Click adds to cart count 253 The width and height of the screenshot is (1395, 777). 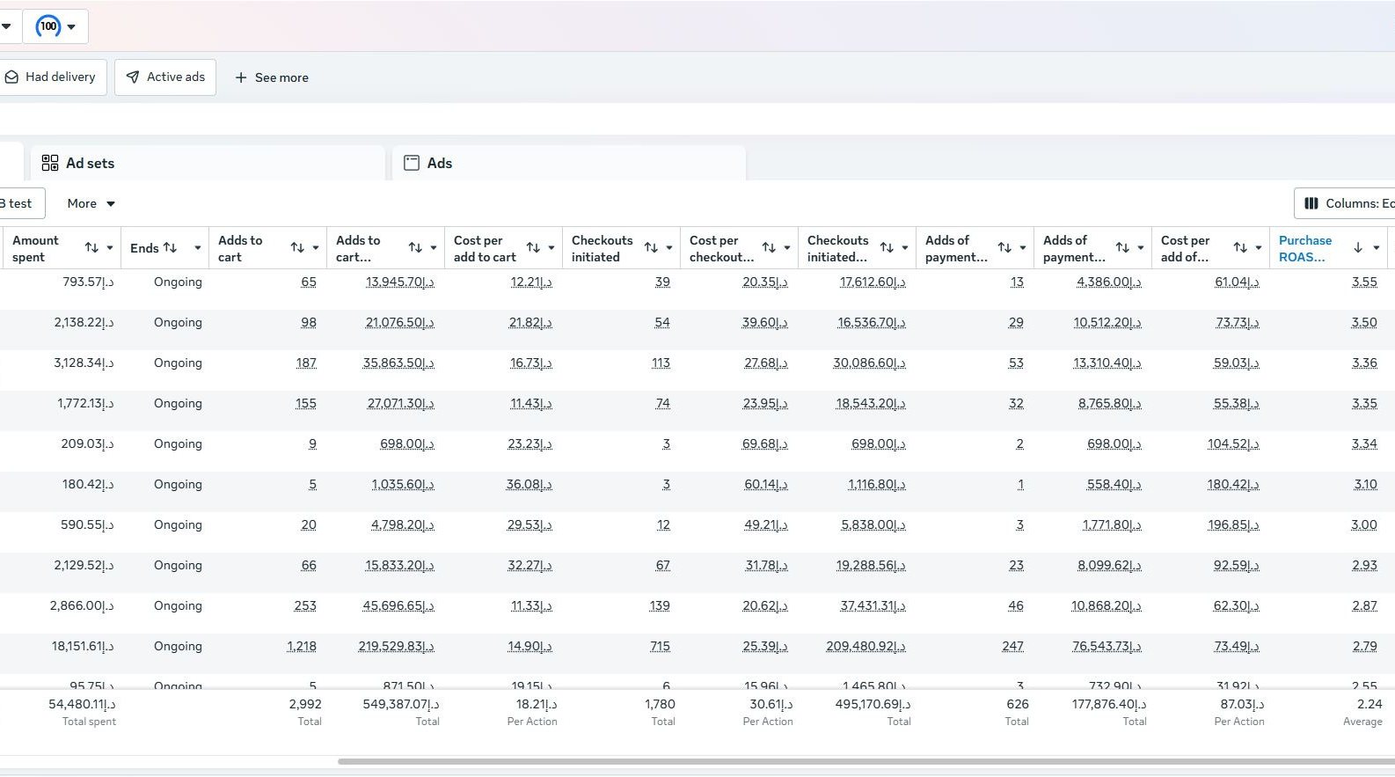305,605
